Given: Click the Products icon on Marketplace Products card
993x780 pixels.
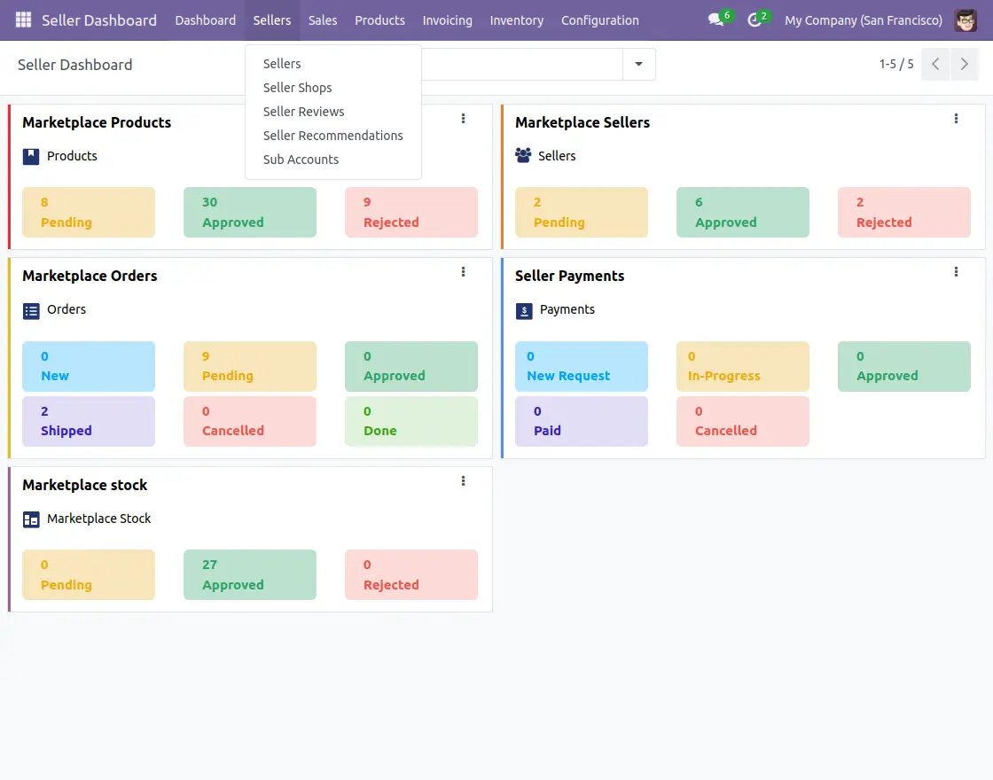Looking at the screenshot, I should click(32, 156).
